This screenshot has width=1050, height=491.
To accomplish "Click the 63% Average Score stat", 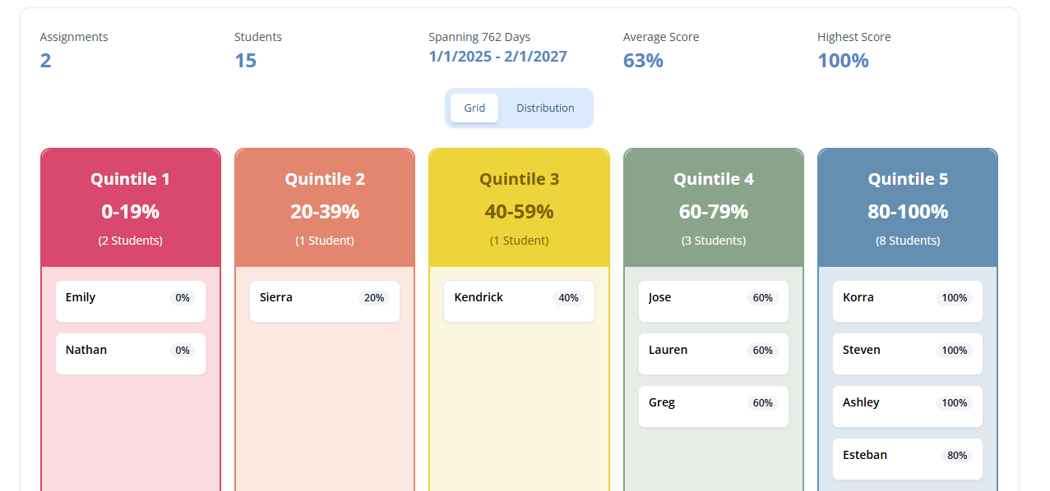I will (643, 61).
